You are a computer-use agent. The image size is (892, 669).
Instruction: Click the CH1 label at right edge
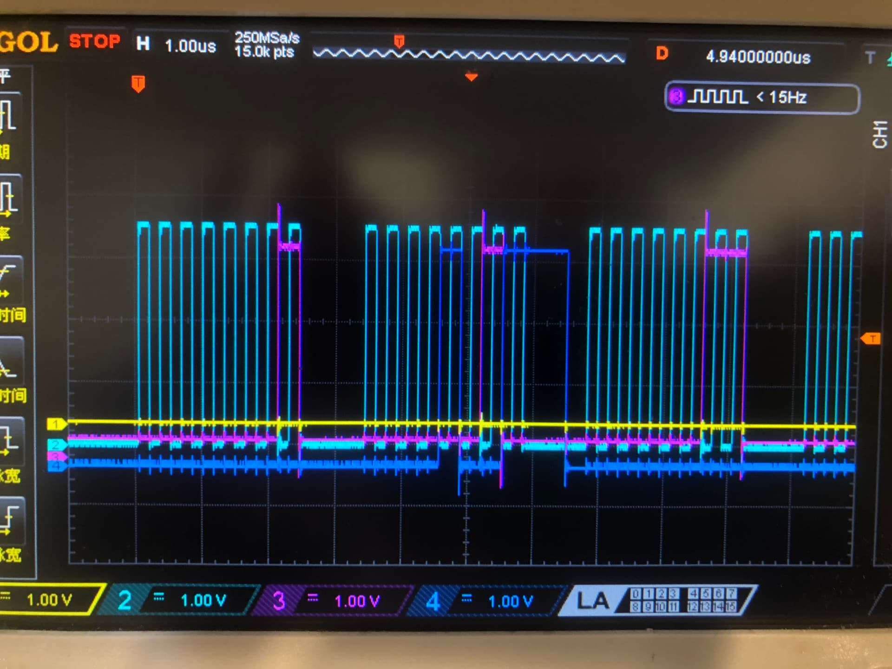(x=880, y=134)
